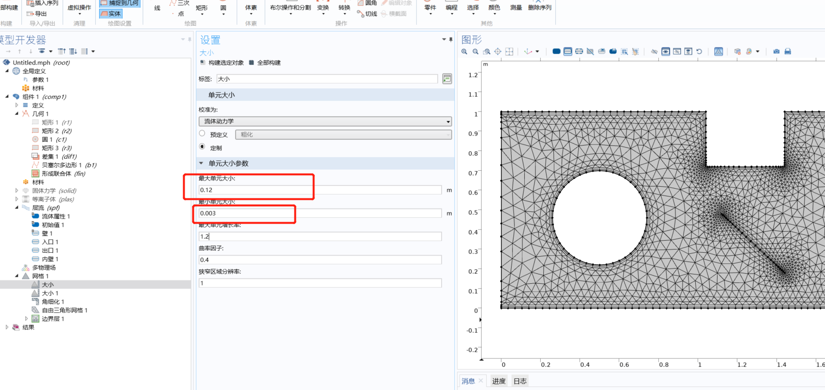
Task: Click the zoom in icon in Graphics toolbar
Action: click(x=464, y=51)
